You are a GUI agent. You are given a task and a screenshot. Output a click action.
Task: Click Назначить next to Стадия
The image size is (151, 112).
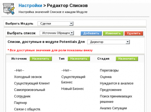pos(127,59)
